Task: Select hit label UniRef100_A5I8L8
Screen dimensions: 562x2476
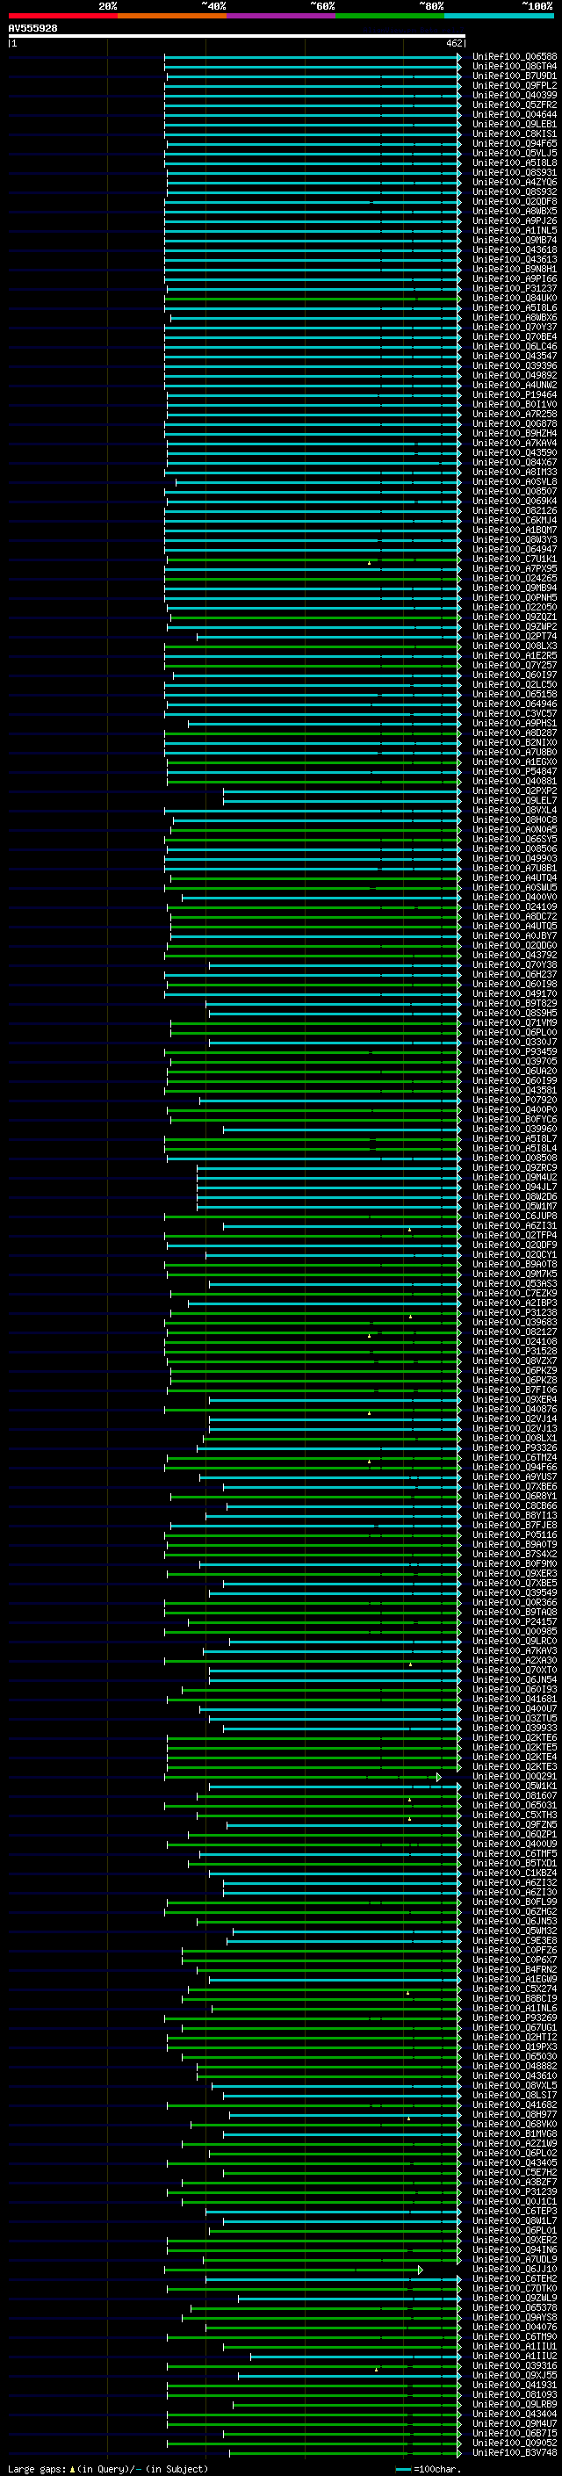Action: point(514,162)
